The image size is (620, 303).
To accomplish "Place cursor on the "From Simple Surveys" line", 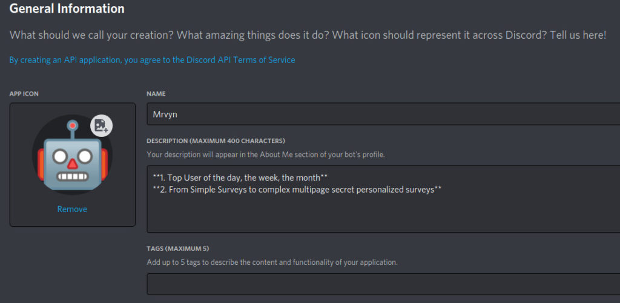I will point(297,190).
